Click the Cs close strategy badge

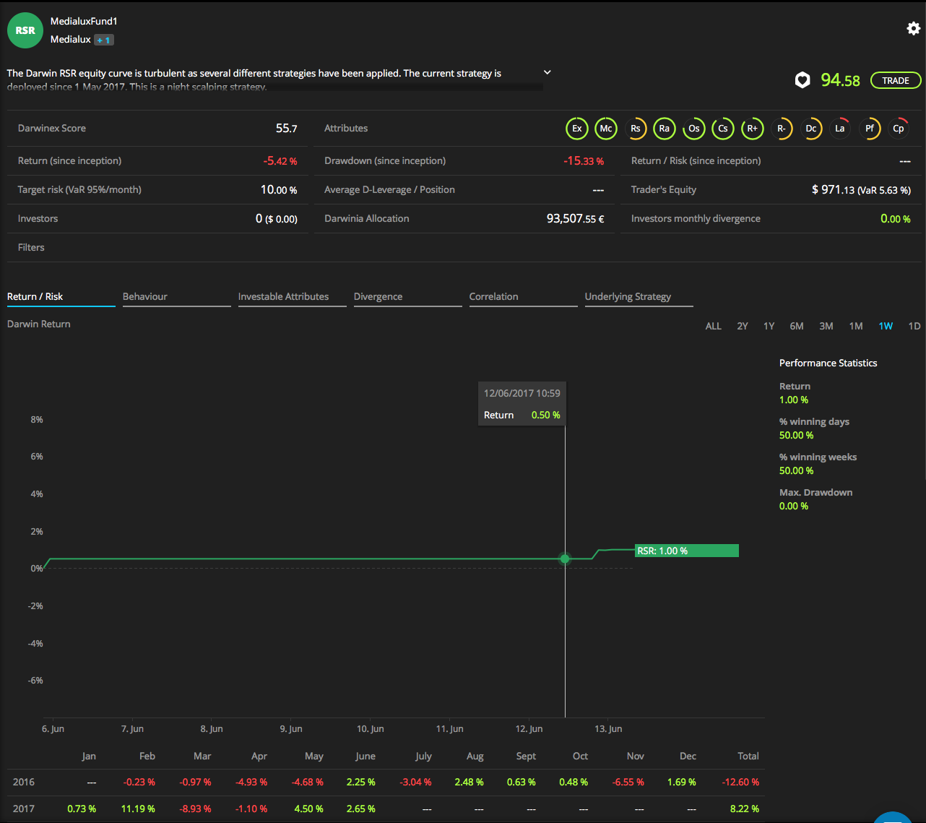click(x=723, y=129)
